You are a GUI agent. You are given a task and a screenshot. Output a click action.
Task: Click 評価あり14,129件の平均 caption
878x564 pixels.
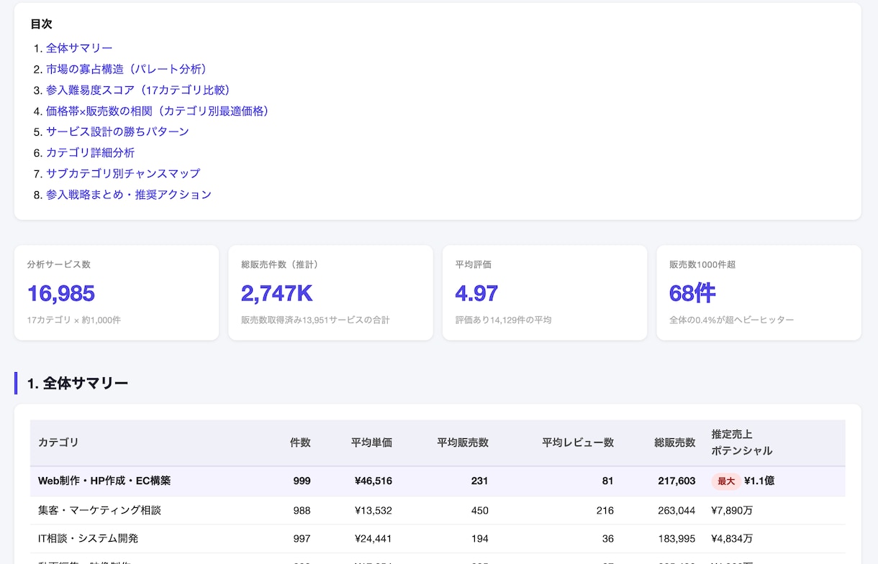pyautogui.click(x=503, y=320)
